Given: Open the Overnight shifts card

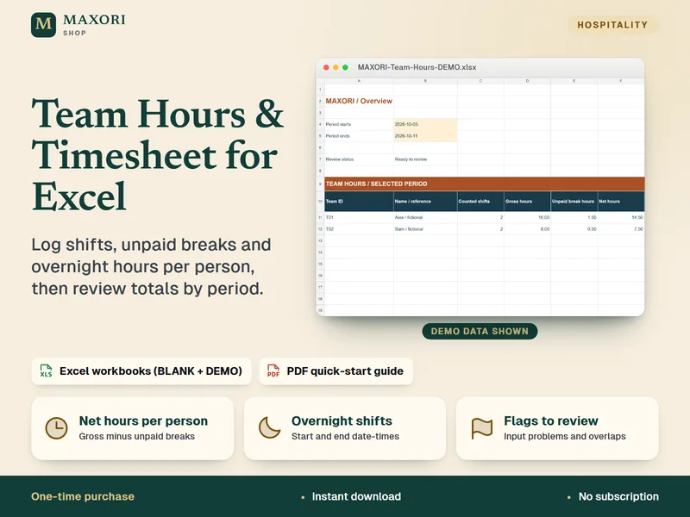Looking at the screenshot, I should 345,428.
